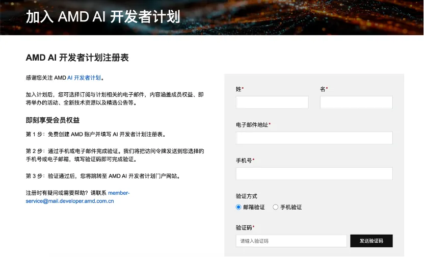Click the 验证码 field label
The image size is (424, 257).
pyautogui.click(x=245, y=227)
